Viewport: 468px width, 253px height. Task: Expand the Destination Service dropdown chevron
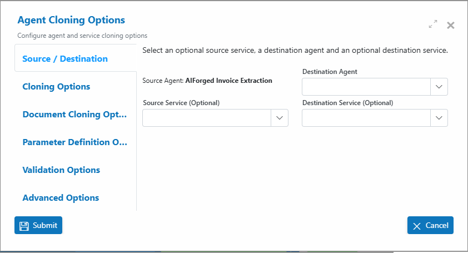(439, 118)
